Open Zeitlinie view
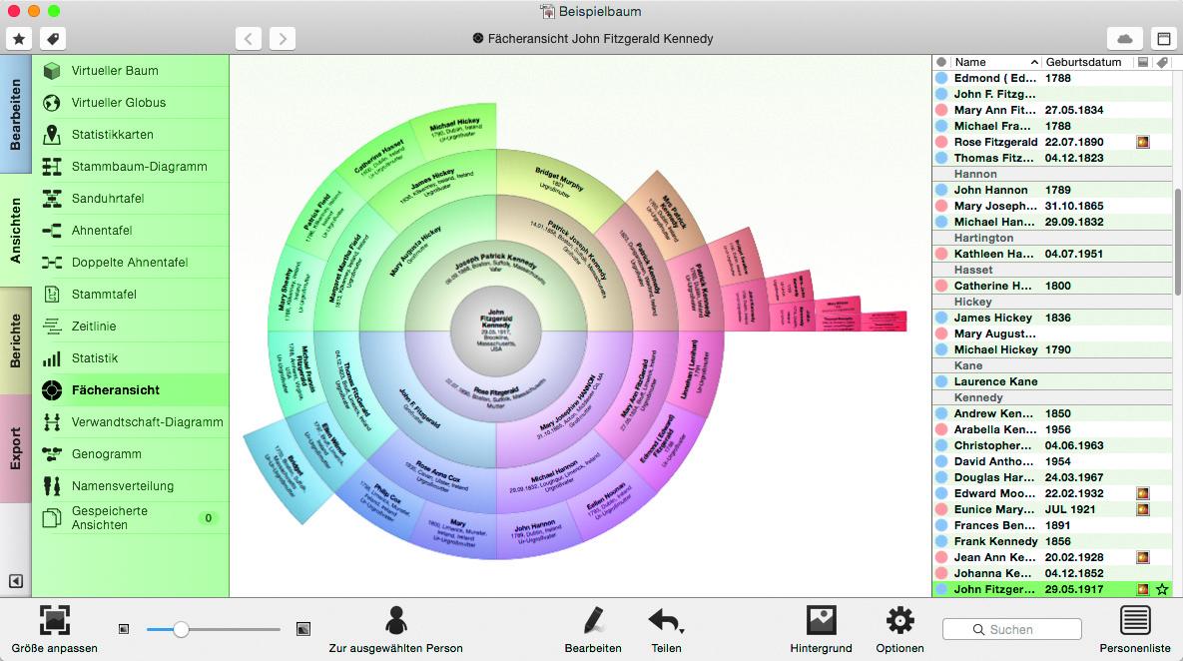The image size is (1183, 661). pos(131,326)
